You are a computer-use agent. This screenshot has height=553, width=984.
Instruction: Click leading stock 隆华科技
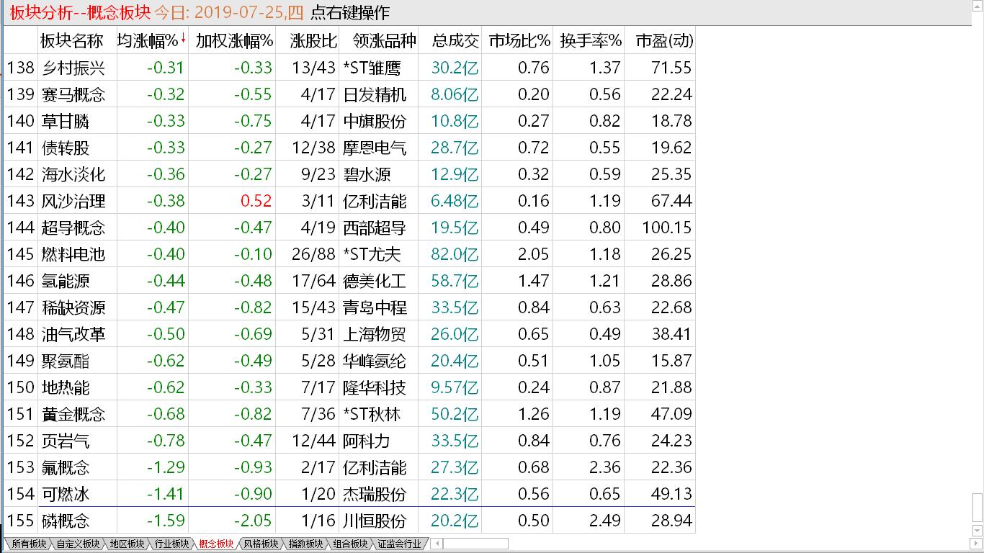pos(375,387)
